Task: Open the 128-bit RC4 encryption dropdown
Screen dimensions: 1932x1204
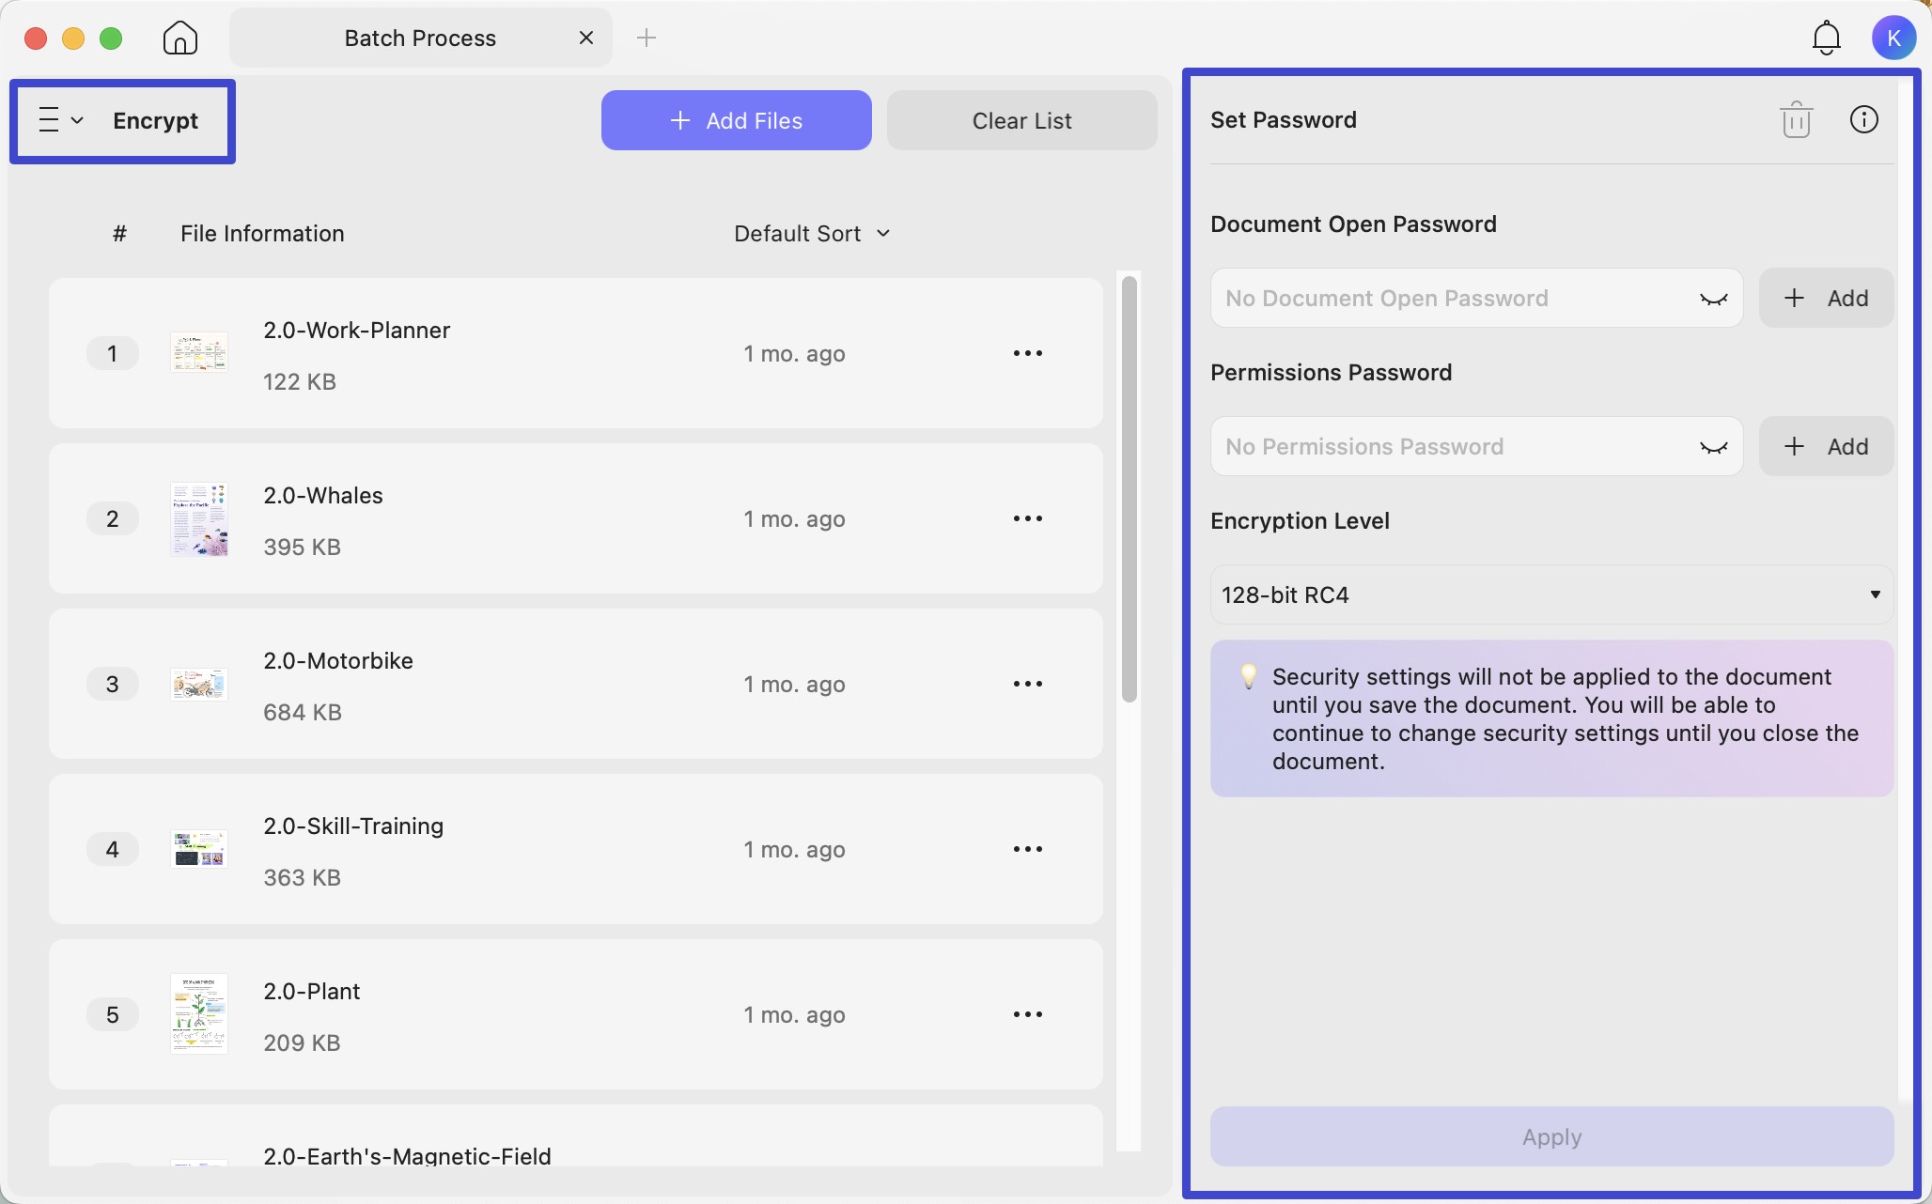Action: (1551, 594)
